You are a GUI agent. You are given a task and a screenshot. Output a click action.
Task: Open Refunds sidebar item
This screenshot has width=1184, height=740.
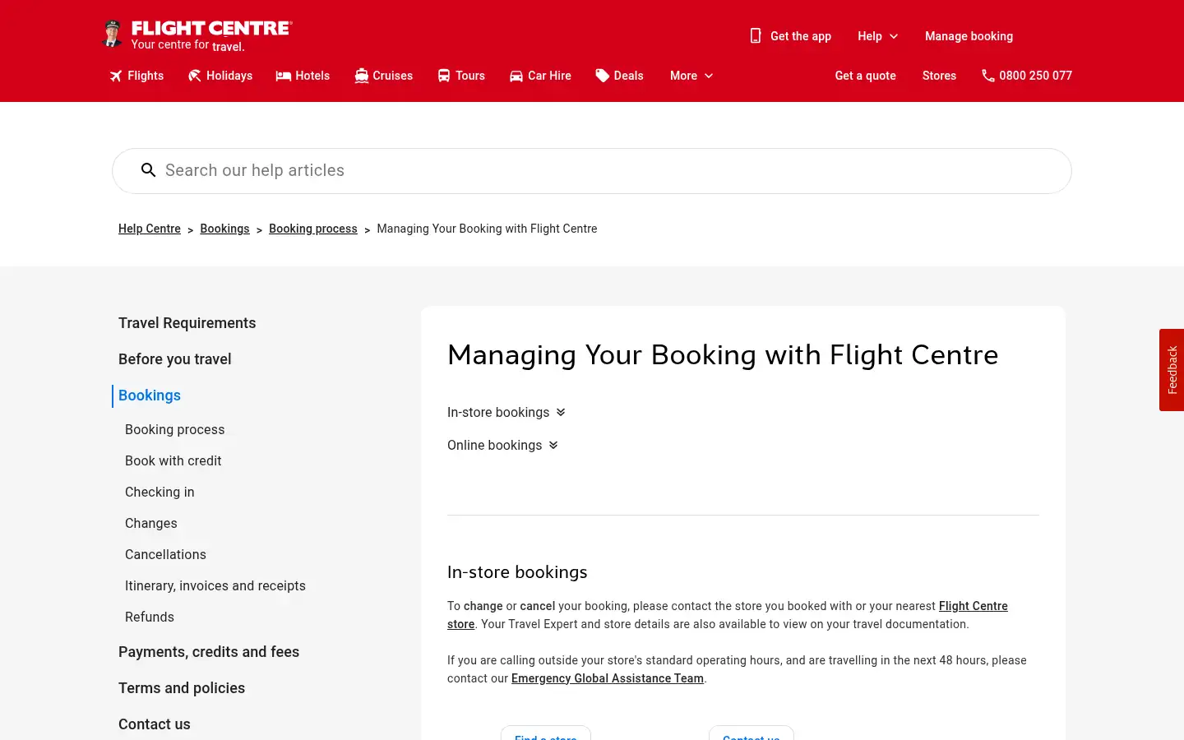click(150, 617)
